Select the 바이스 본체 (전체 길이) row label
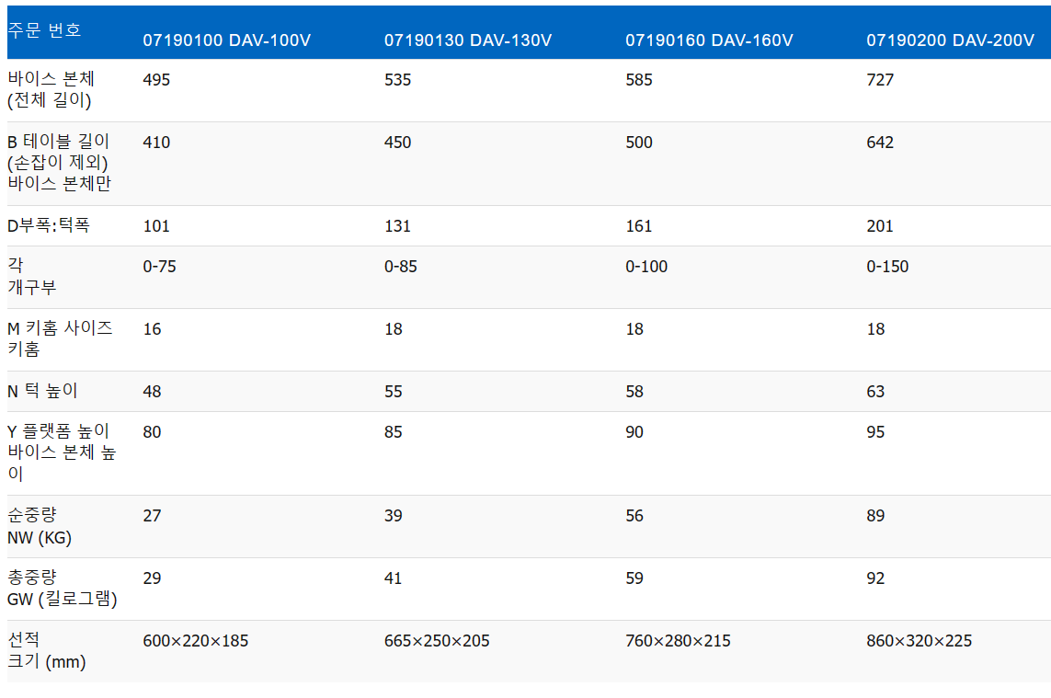Screen dimensions: 1051x698 click(x=51, y=90)
